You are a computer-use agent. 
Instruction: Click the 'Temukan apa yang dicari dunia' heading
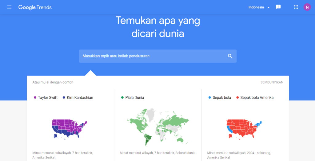click(x=158, y=27)
